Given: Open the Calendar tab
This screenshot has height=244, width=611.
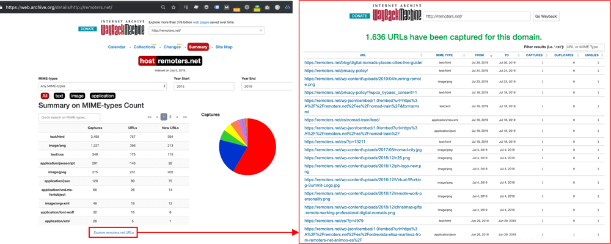Looking at the screenshot, I should (x=117, y=47).
